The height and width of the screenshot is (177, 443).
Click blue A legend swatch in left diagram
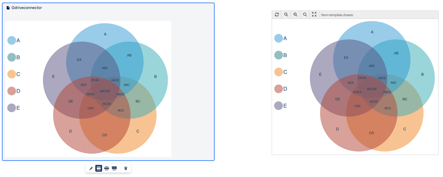(12, 40)
